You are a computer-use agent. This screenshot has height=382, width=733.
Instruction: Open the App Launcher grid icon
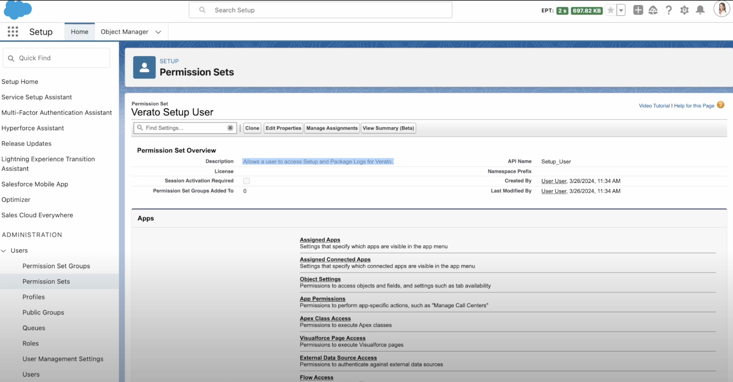(13, 32)
